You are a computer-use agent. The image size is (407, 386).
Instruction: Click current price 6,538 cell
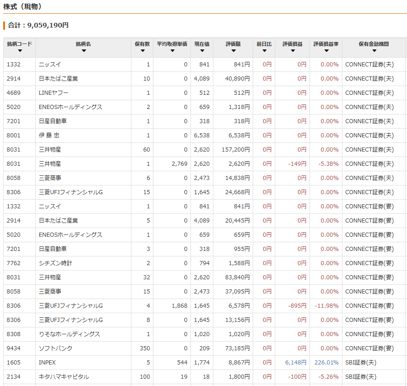[x=202, y=136]
